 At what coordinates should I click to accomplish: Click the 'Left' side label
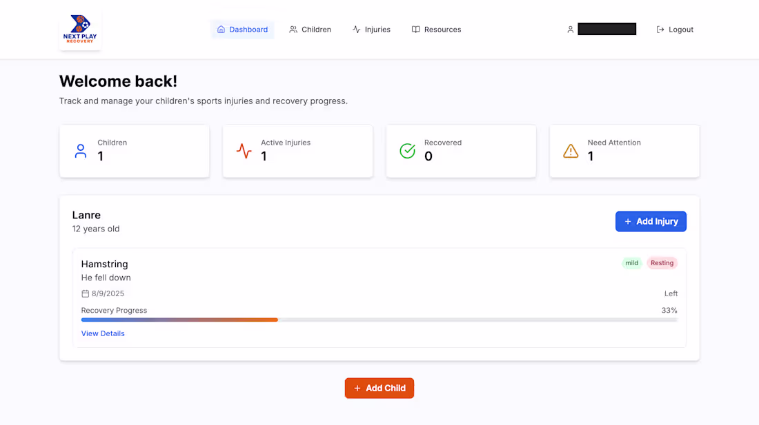pyautogui.click(x=671, y=293)
